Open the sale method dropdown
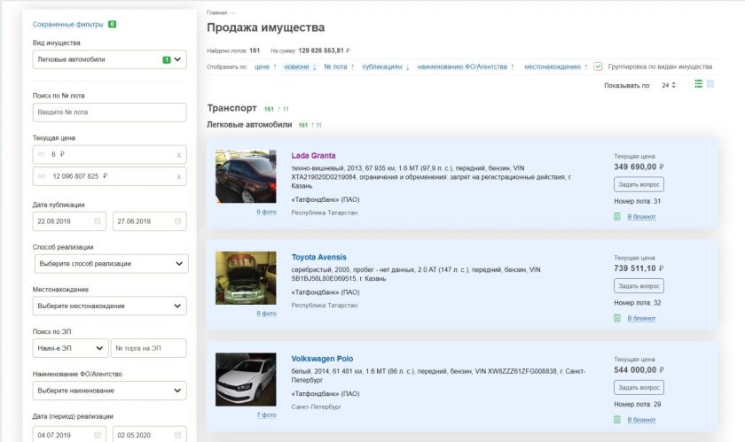 pos(180,264)
